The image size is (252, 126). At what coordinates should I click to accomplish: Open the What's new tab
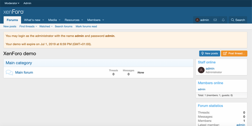point(32,20)
